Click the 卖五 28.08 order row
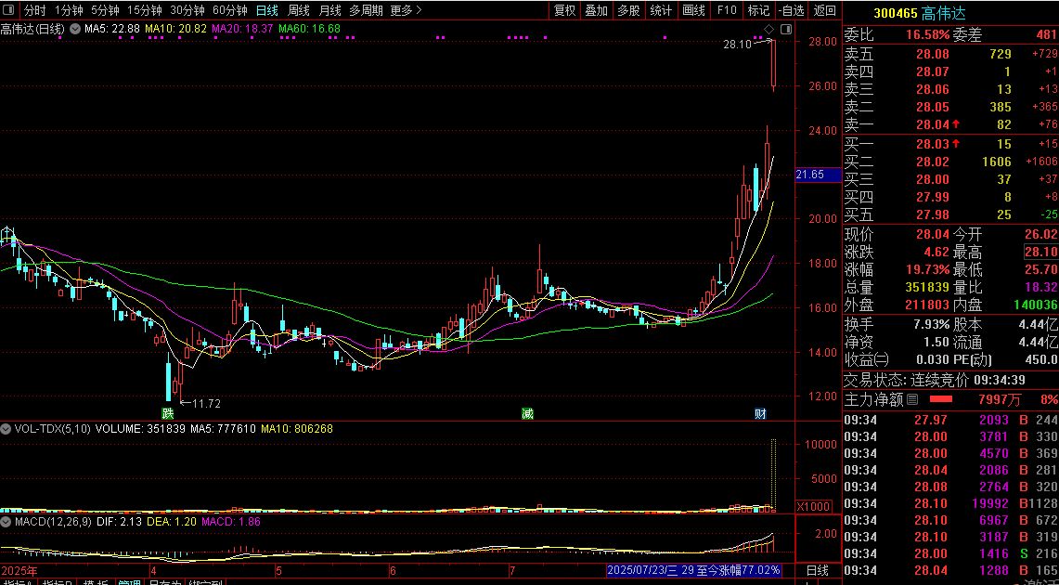1059x585 pixels. click(x=951, y=54)
